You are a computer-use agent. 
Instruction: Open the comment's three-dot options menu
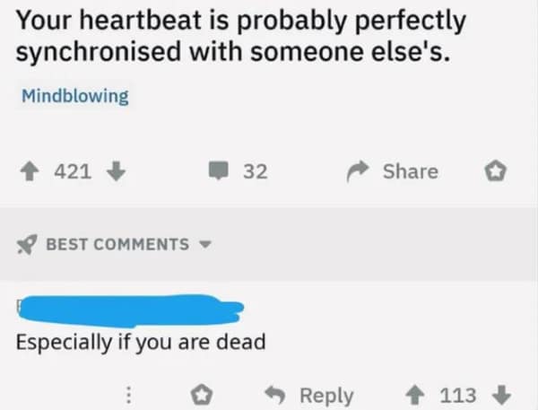(x=127, y=395)
